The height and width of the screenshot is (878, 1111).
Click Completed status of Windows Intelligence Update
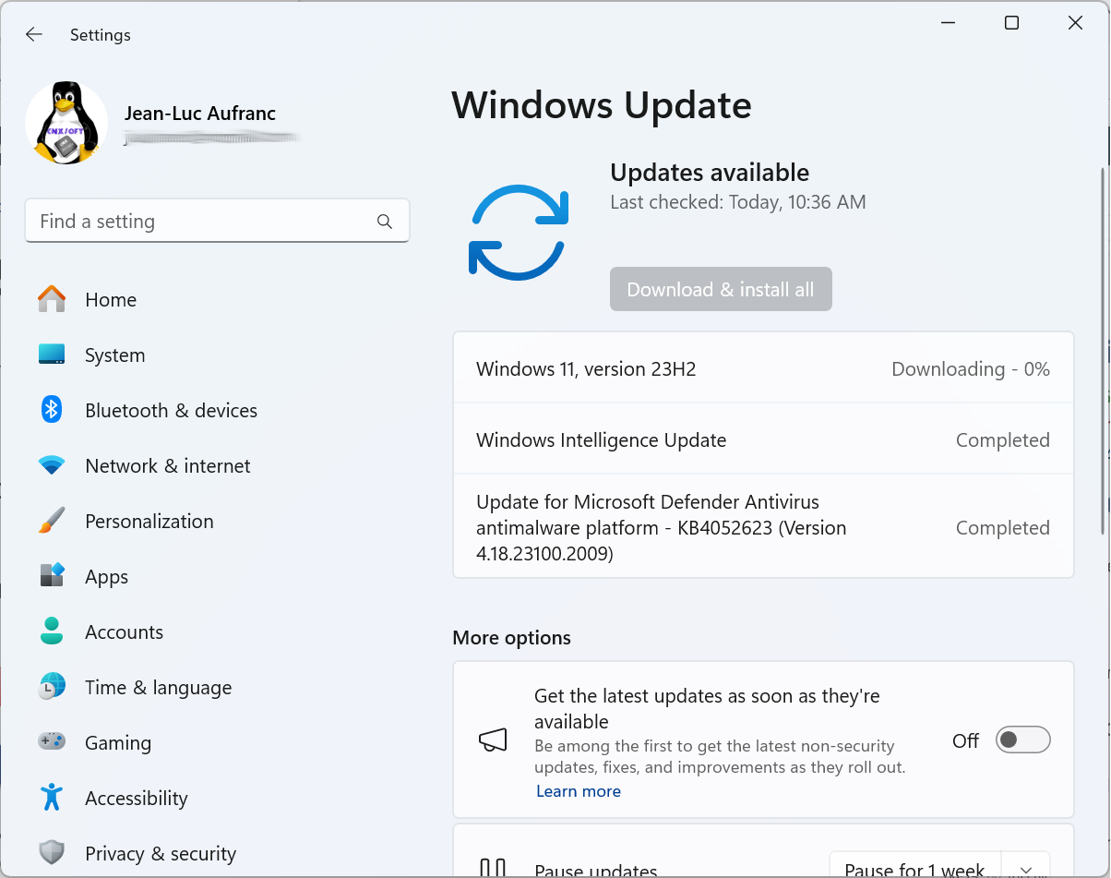1003,440
